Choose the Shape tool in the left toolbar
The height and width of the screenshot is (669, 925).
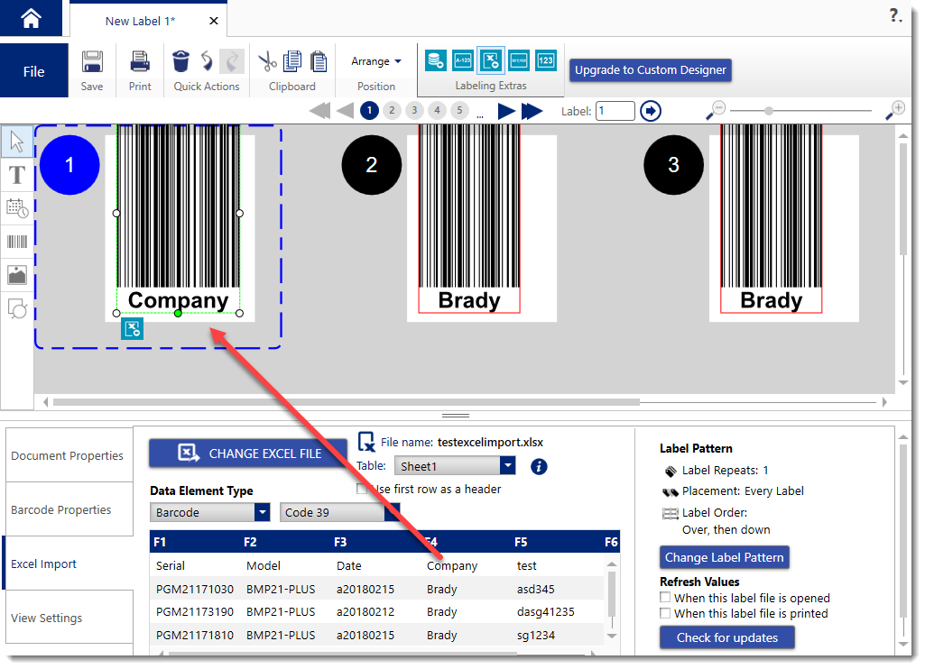(17, 308)
